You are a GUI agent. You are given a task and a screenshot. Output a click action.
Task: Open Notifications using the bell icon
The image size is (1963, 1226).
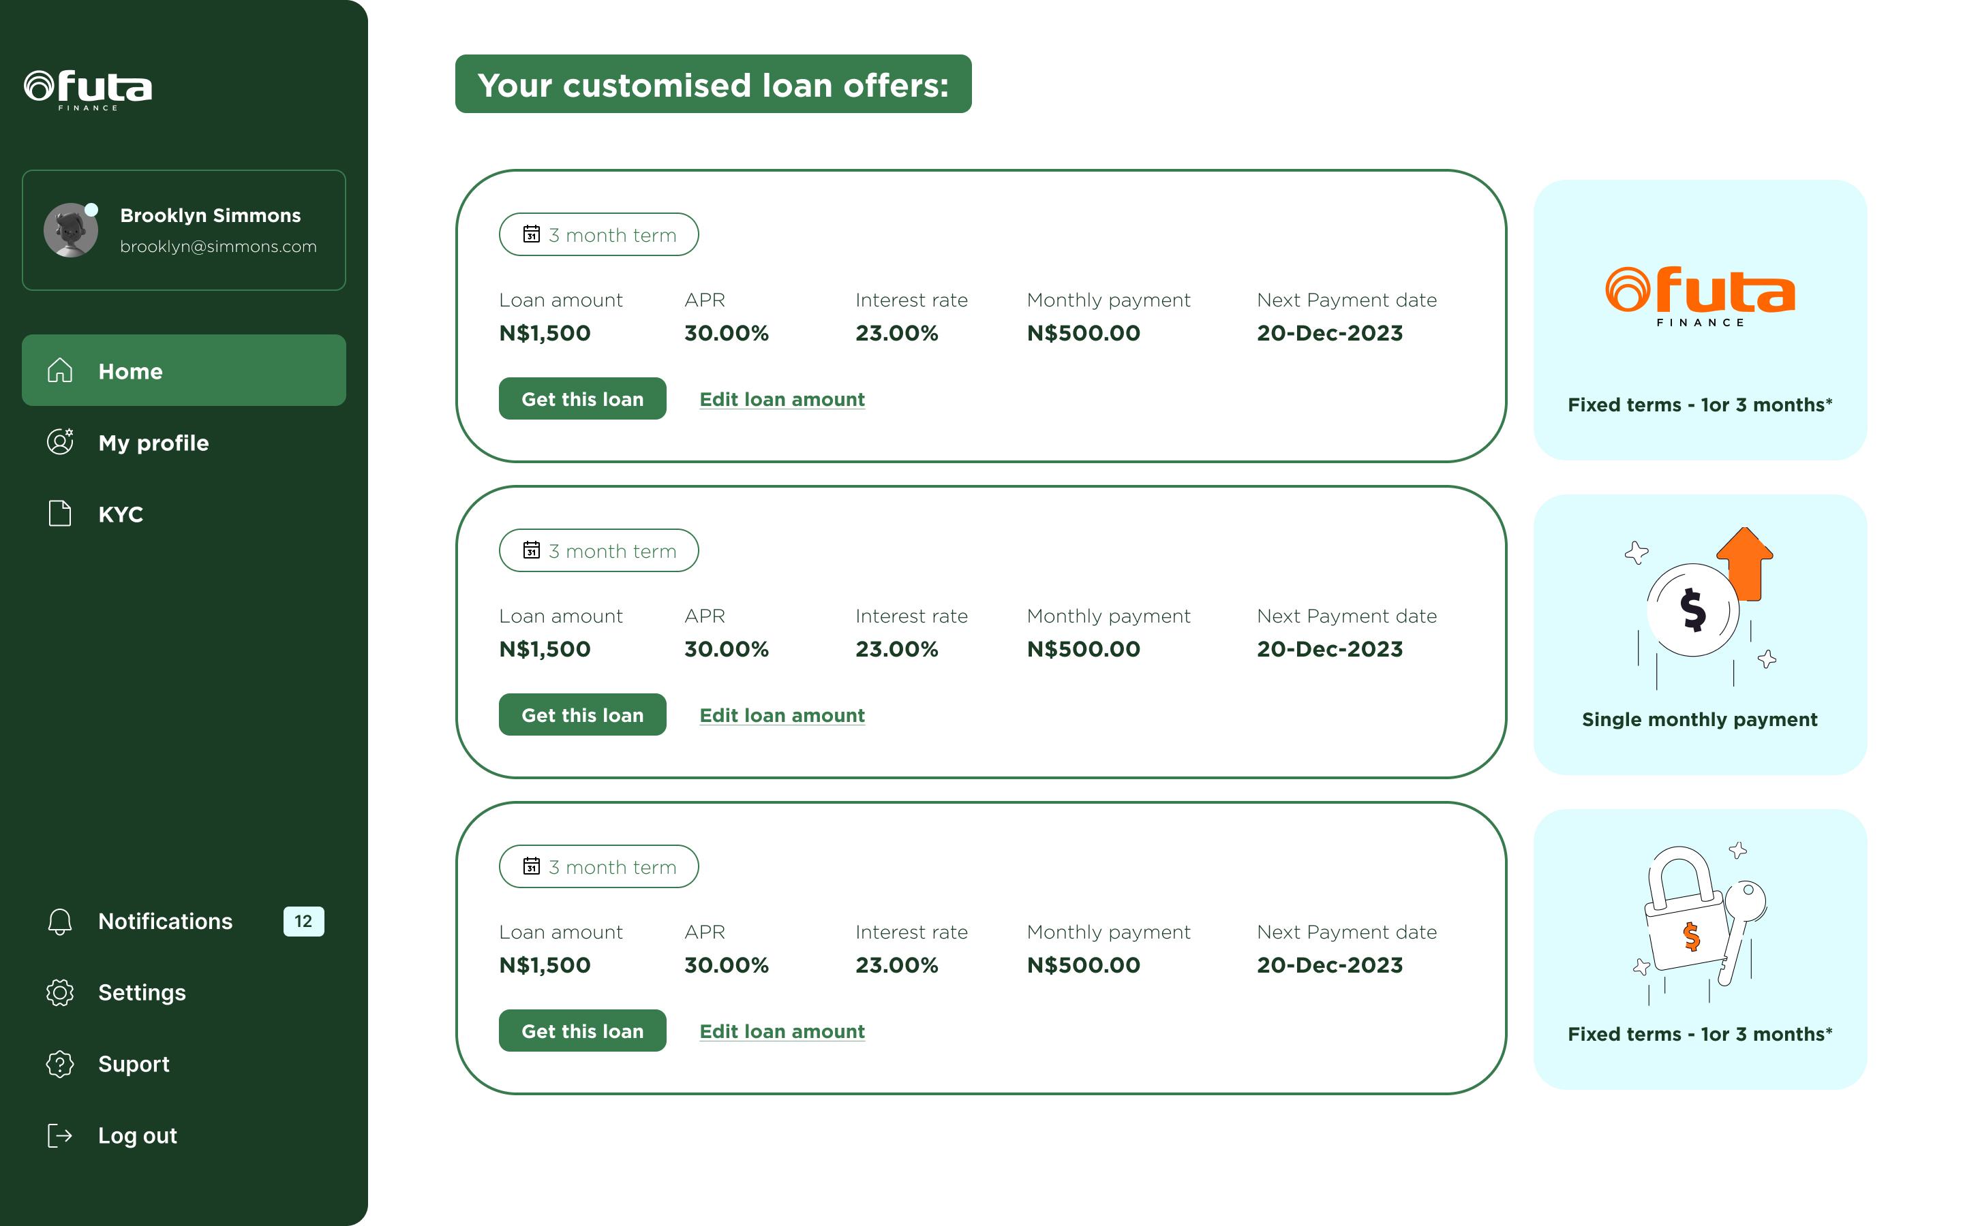[x=59, y=921]
